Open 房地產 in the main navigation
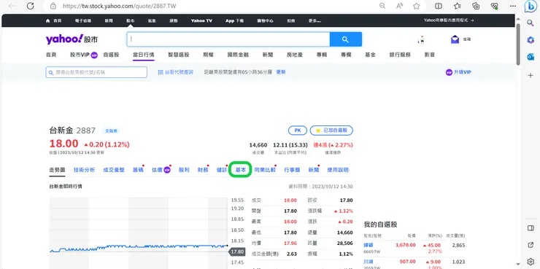The width and height of the screenshot is (540, 269). point(295,55)
